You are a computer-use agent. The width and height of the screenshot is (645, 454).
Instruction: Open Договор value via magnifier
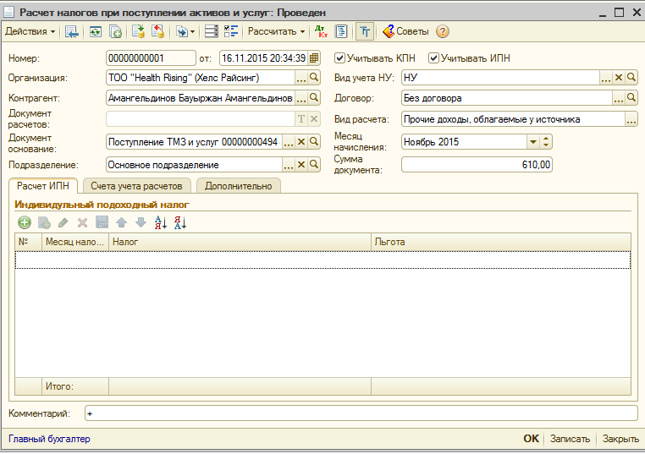point(631,98)
